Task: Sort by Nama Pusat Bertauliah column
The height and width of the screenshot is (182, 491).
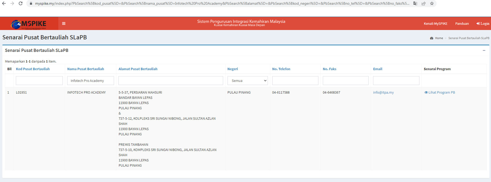Action: point(86,69)
